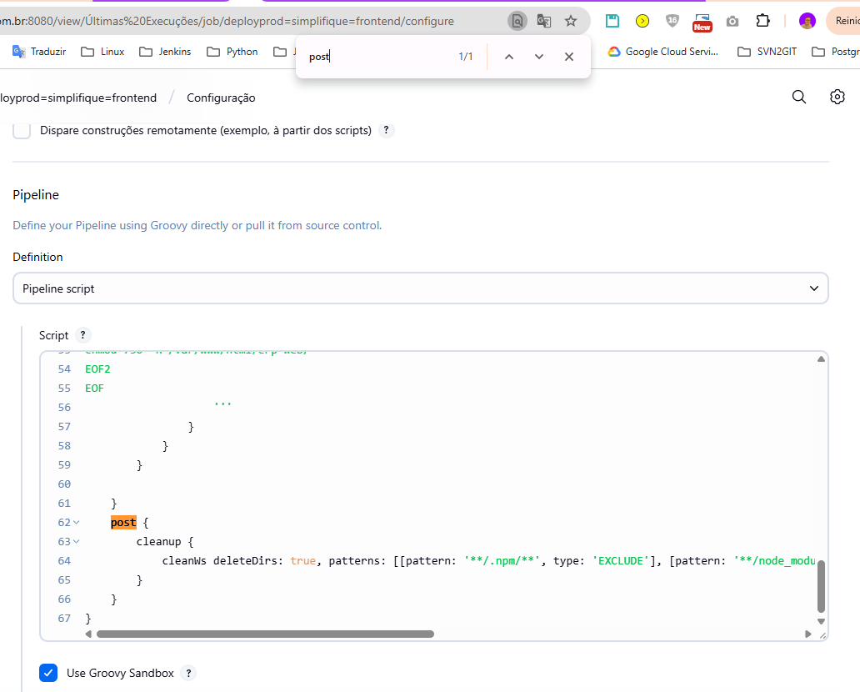Click the translate page icon in address bar
860x692 pixels.
(x=543, y=22)
